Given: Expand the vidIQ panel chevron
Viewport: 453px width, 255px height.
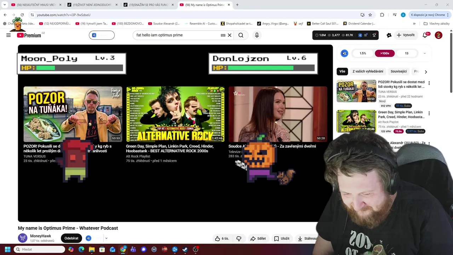Looking at the screenshot, I should click(424, 53).
